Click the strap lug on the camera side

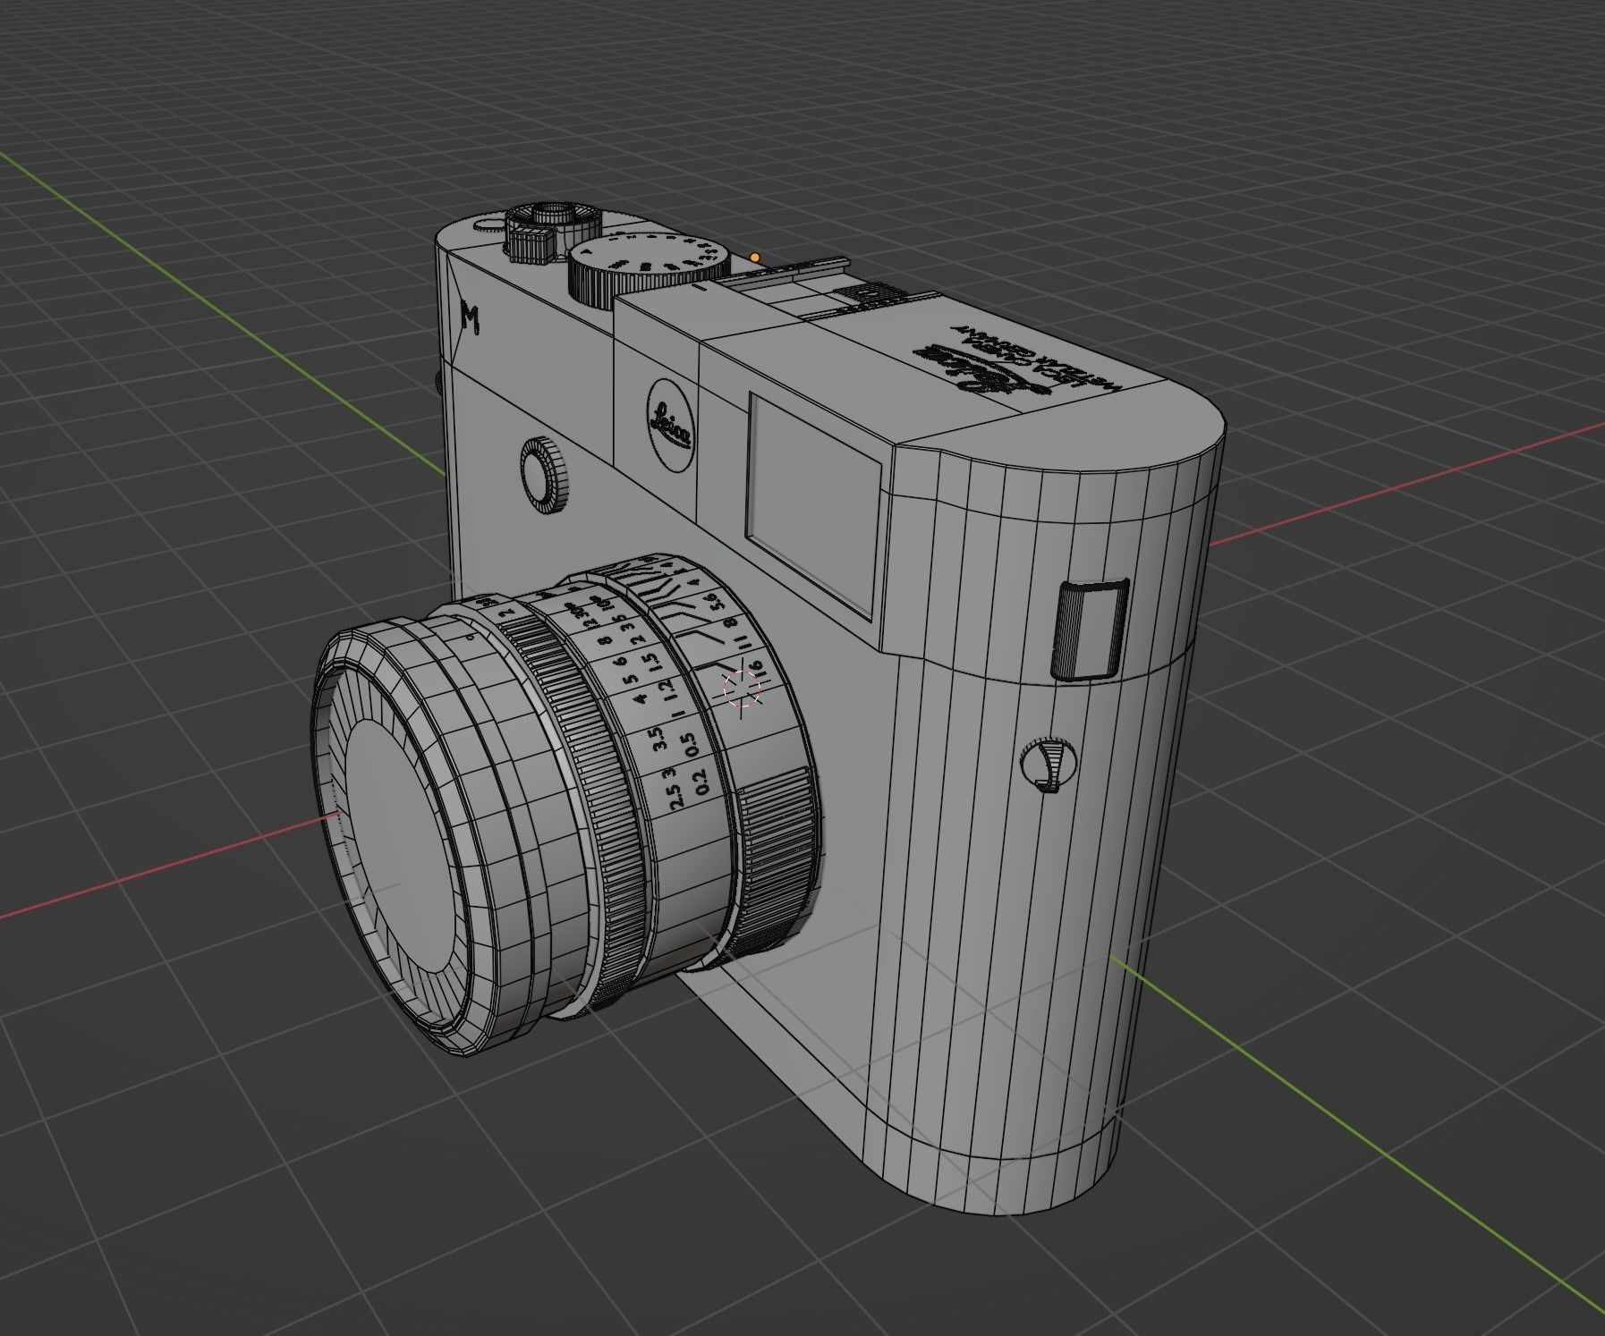click(x=1089, y=629)
